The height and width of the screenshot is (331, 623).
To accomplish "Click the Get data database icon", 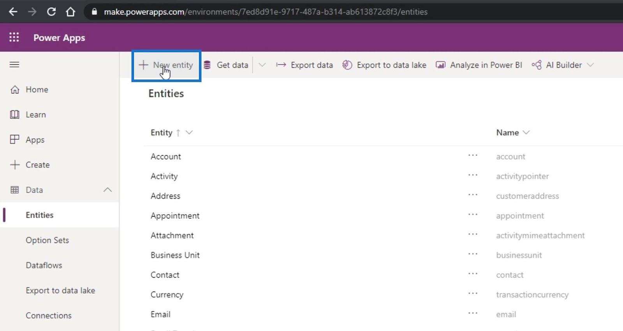I will coord(207,65).
